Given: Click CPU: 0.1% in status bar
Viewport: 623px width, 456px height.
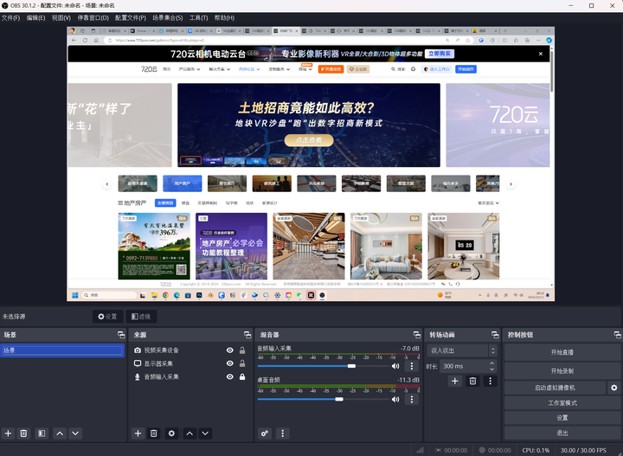Looking at the screenshot, I should [x=536, y=451].
